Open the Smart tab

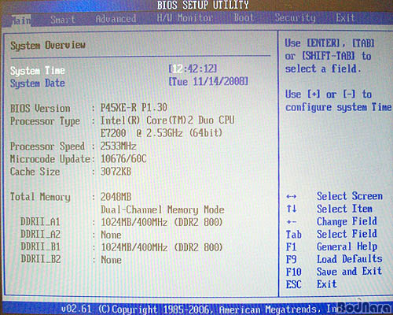[x=63, y=20]
